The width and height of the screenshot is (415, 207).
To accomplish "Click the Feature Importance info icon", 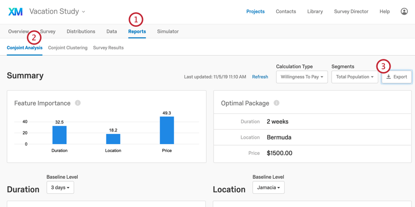I will click(78, 103).
